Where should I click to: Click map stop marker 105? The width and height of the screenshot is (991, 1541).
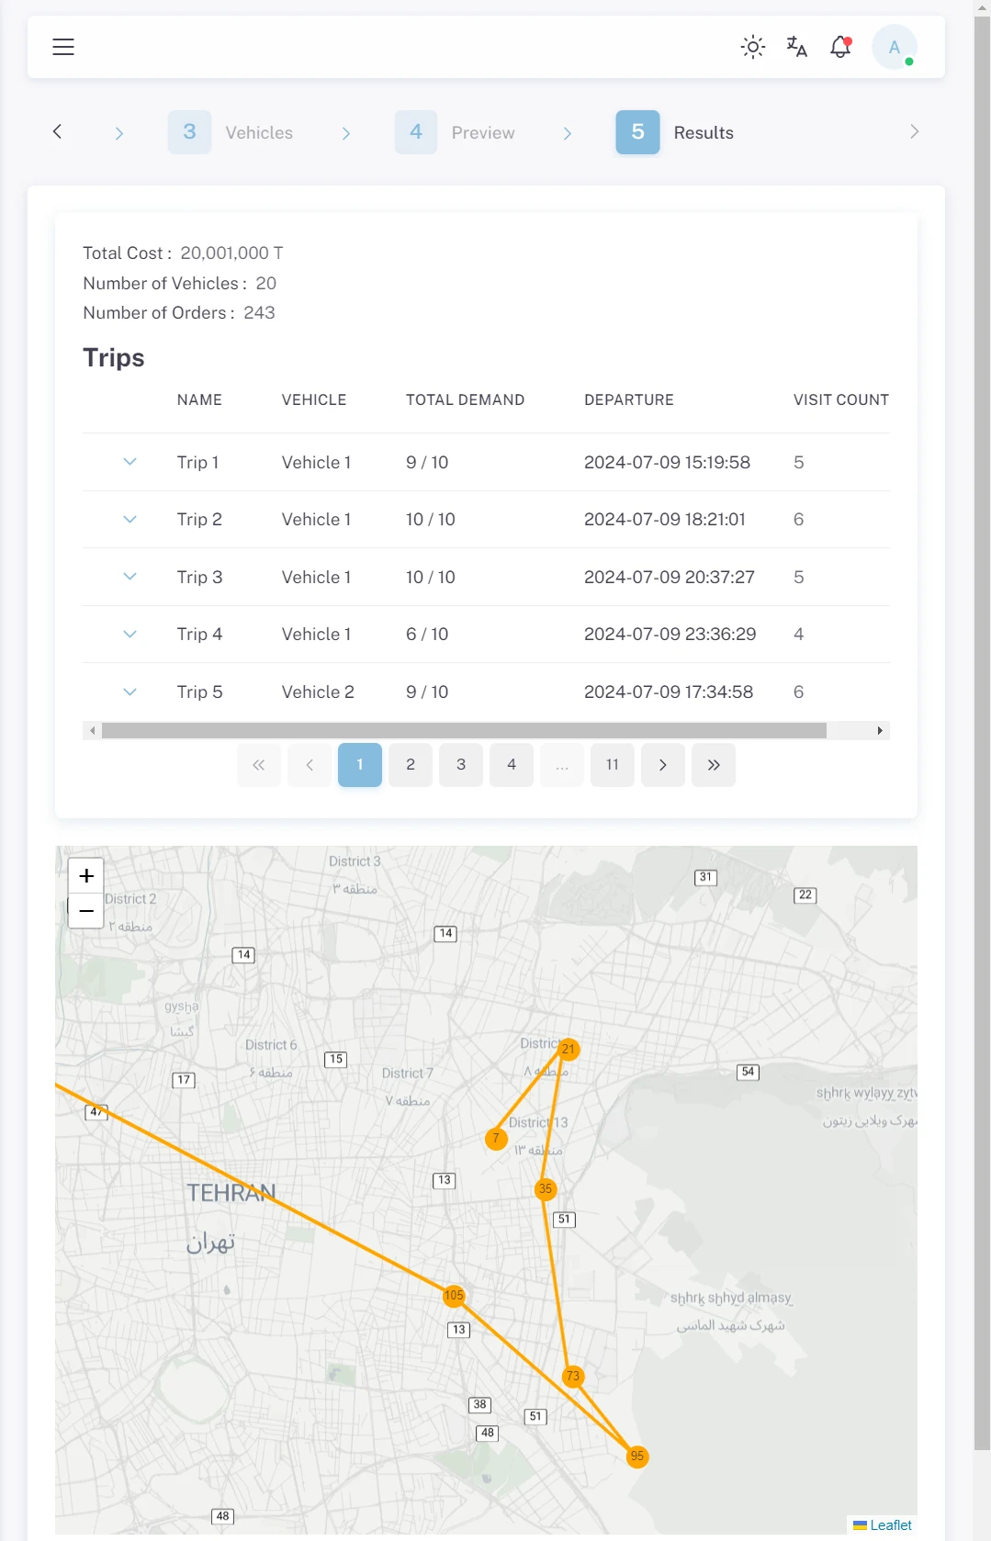click(454, 1296)
